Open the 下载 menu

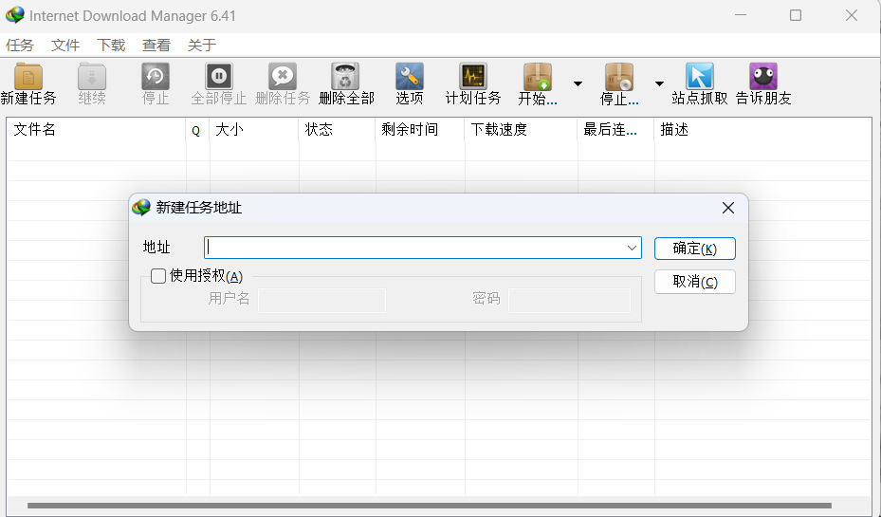pyautogui.click(x=111, y=45)
